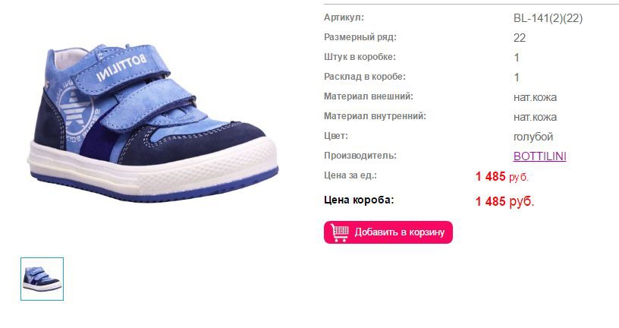Click the article number BL-141(2)(22)

tap(548, 18)
